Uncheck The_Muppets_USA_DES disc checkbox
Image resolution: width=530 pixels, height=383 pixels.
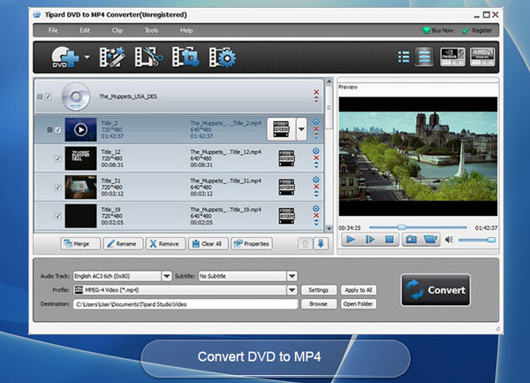tap(48, 96)
